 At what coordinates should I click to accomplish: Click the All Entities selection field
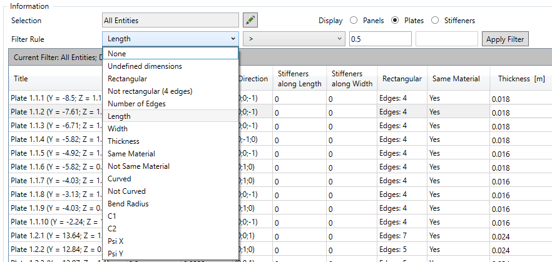pyautogui.click(x=170, y=21)
